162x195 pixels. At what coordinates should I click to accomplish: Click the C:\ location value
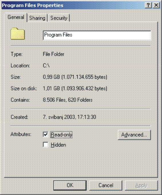coord(46,66)
